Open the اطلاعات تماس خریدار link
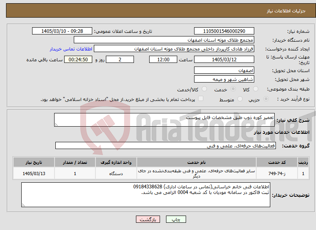The width and height of the screenshot is (316, 230). click(x=71, y=49)
